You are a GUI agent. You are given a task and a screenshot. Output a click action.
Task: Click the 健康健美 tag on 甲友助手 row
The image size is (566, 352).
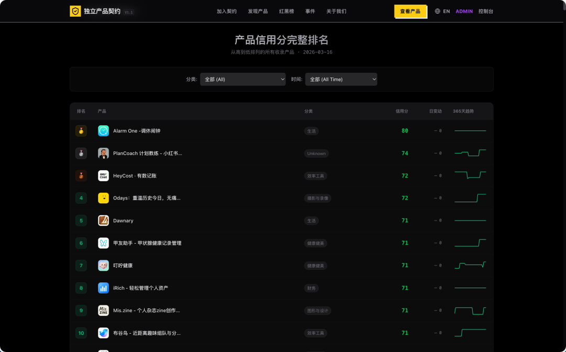[315, 243]
